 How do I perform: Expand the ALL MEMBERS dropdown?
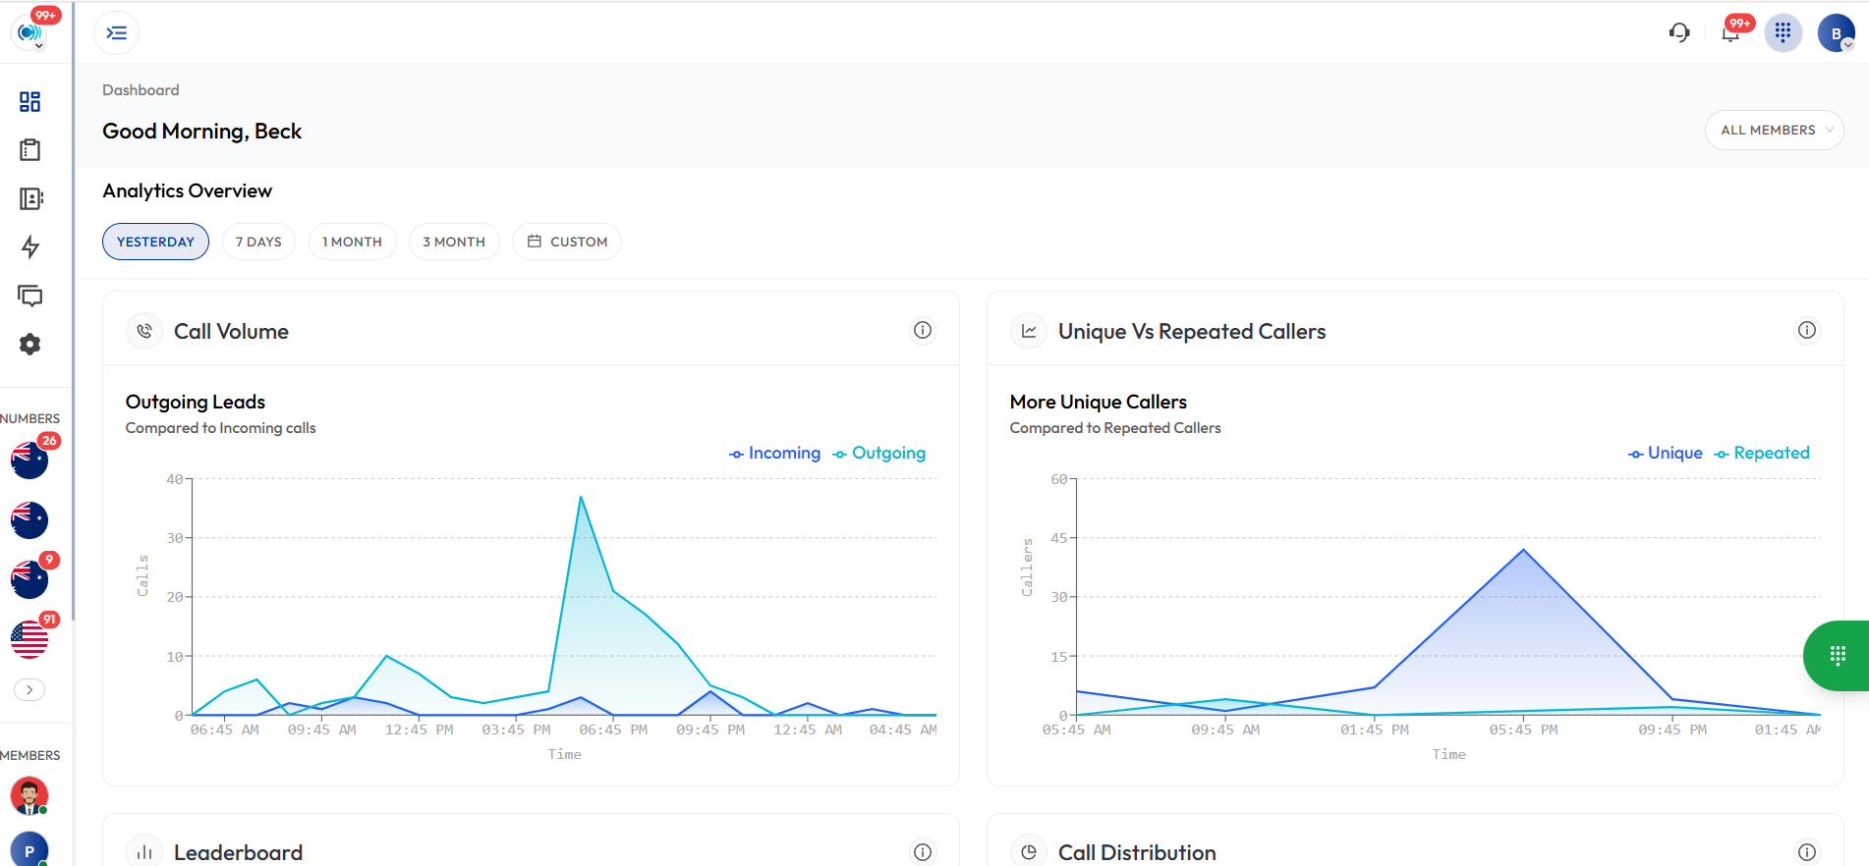coord(1775,131)
